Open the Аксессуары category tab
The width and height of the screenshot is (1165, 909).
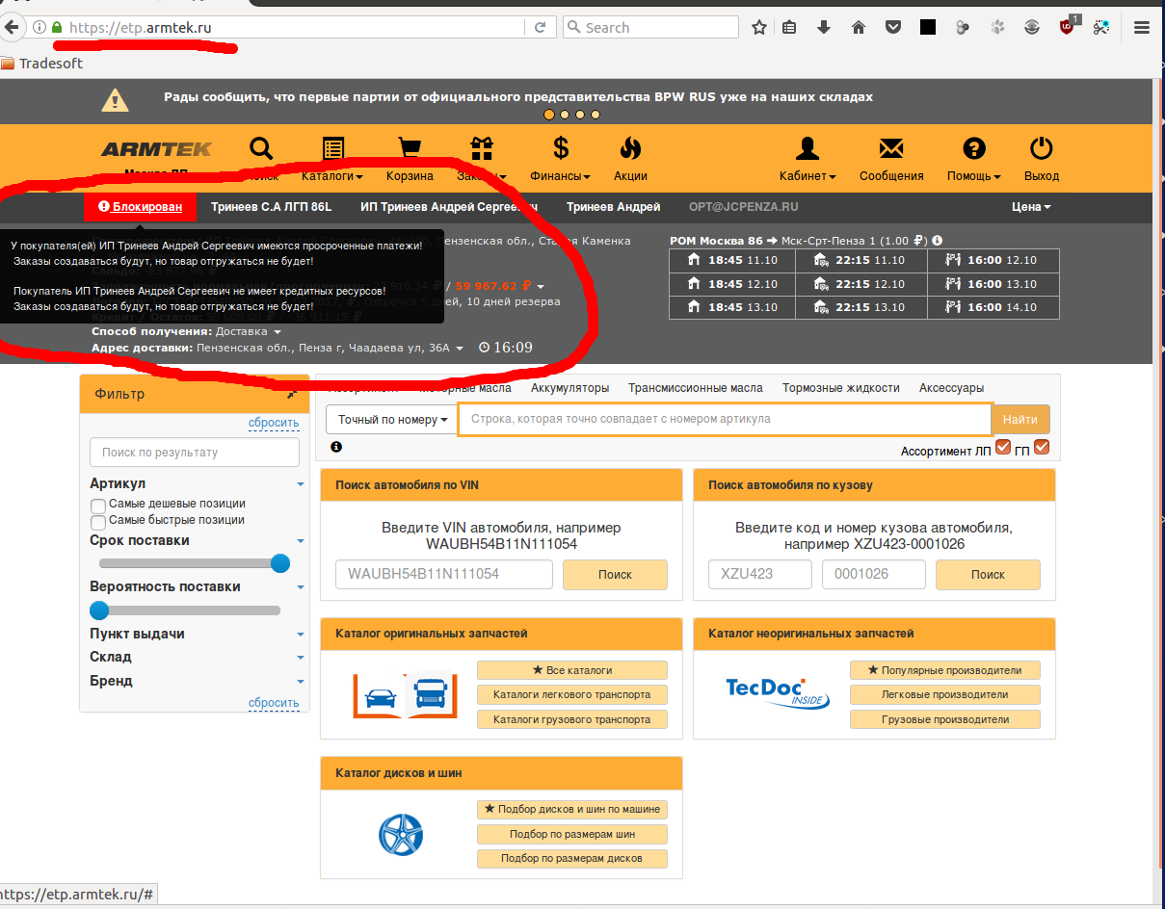pyautogui.click(x=952, y=388)
